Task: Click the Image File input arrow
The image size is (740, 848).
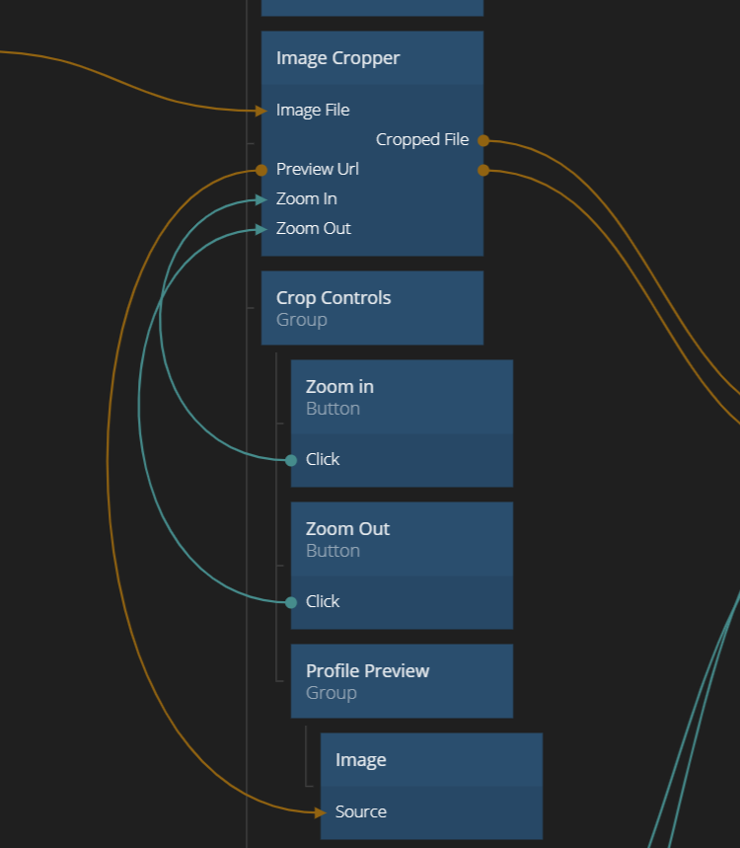Action: [x=261, y=111]
